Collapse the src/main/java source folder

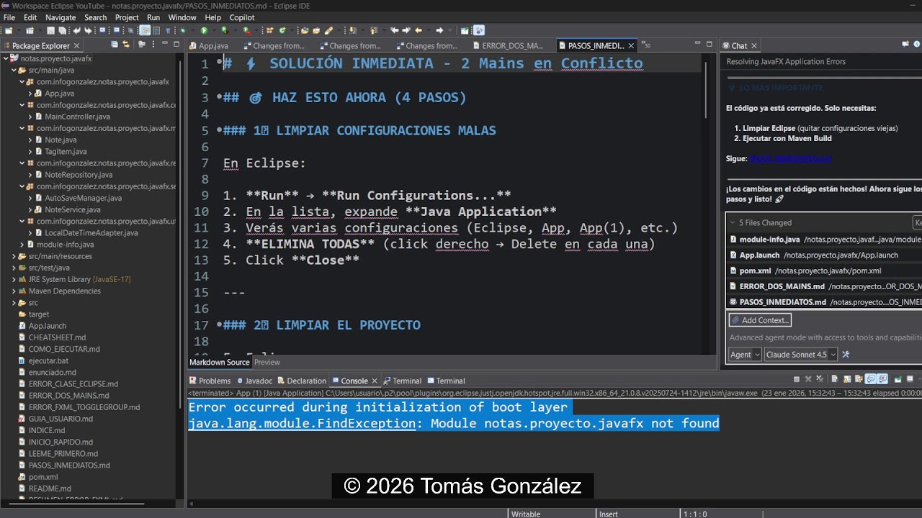[x=14, y=71]
